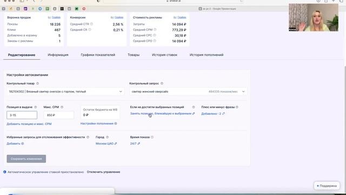Image resolution: width=346 pixels, height=195 pixels.
Task: Click График link in Стоимость рекламы card
Action: click(182, 17)
